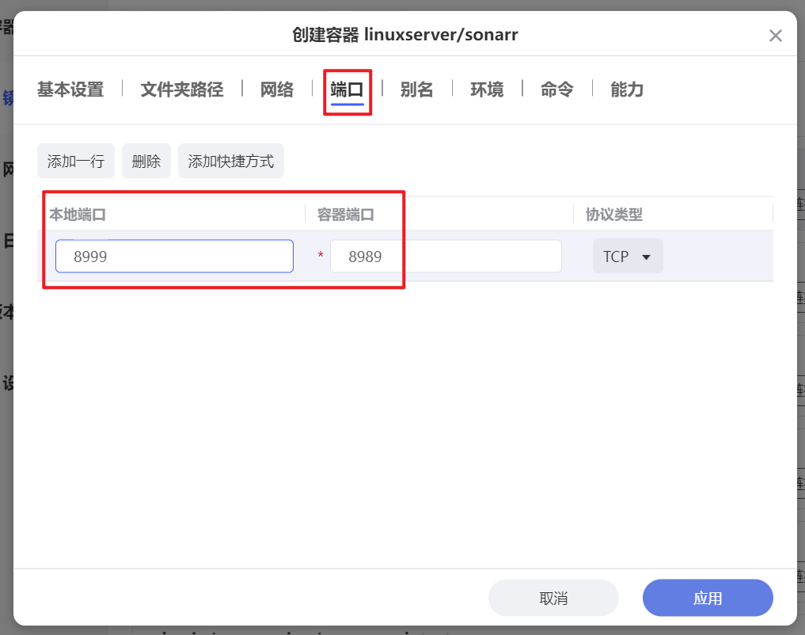This screenshot has height=635, width=805.
Task: Select the 端口 tab
Action: point(347,89)
